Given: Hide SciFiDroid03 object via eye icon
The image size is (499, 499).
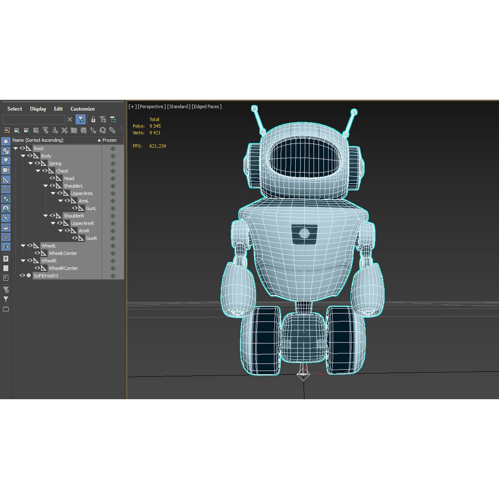Looking at the screenshot, I should click(22, 275).
